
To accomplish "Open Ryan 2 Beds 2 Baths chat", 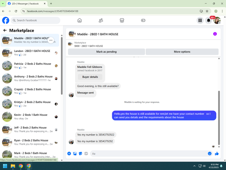I will click(30, 142).
